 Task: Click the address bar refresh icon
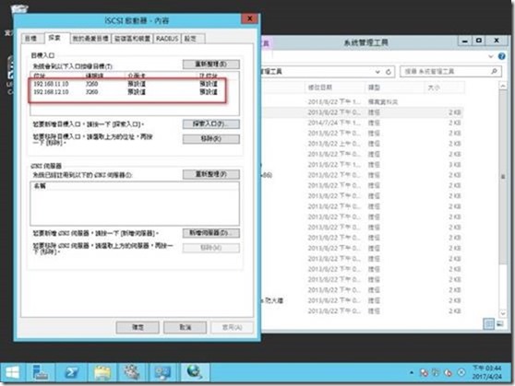[x=389, y=72]
